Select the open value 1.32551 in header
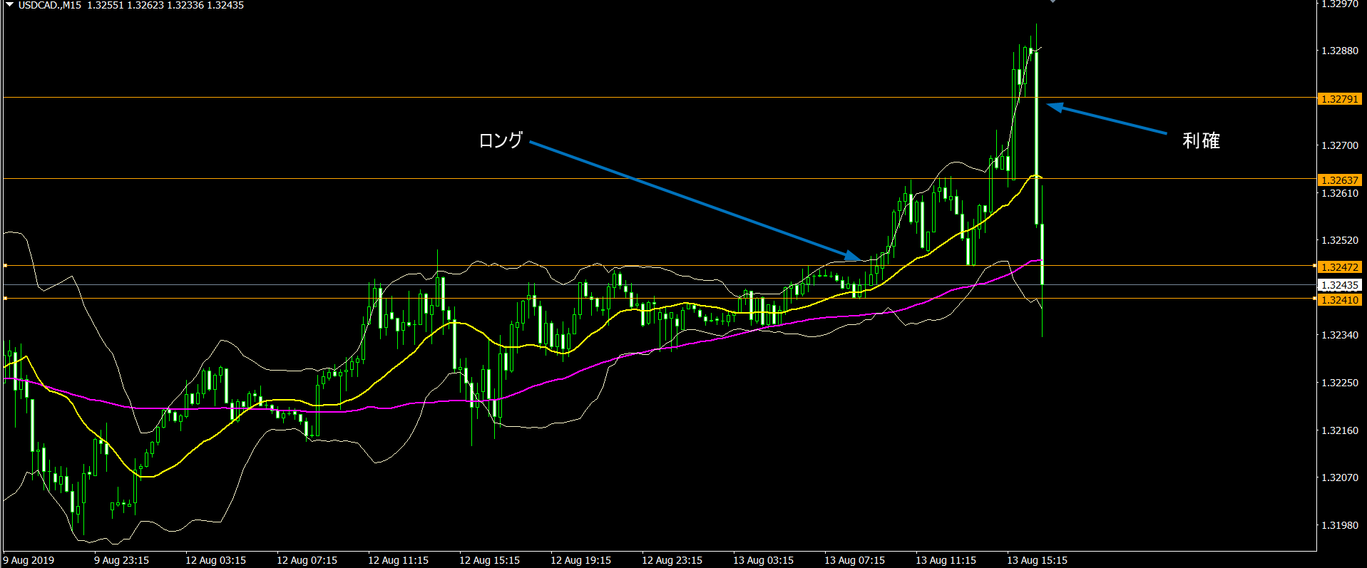 [x=105, y=5]
